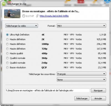Choose Haute définition 1080p quality
The image size is (111, 106).
click(7, 44)
